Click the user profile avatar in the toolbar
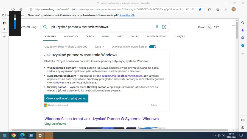This screenshot has height=139, width=247. [234, 9]
